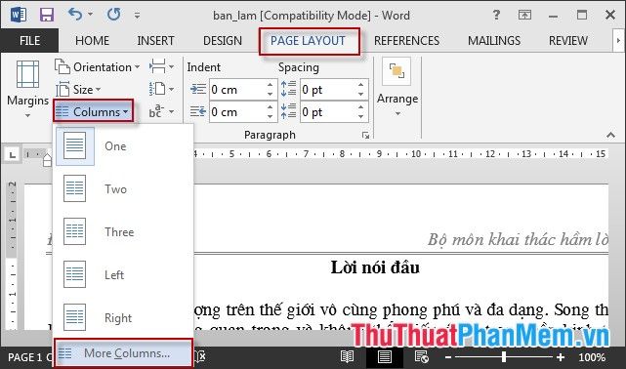Toggle the Columns dropdown

93,111
